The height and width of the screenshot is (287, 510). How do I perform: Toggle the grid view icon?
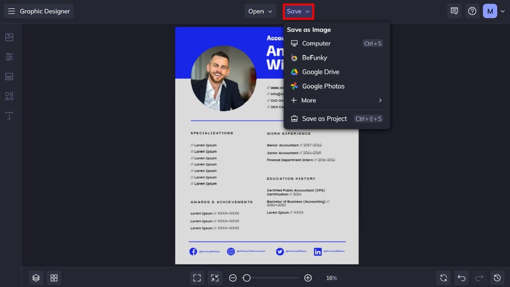54,278
